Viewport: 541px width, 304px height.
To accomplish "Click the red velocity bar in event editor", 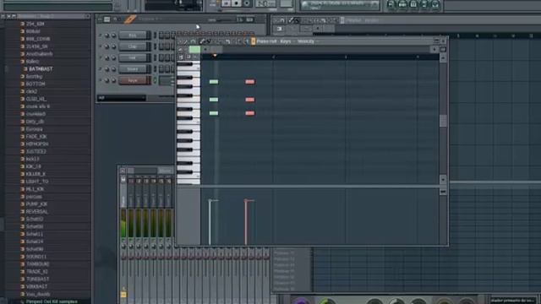I will (x=246, y=222).
